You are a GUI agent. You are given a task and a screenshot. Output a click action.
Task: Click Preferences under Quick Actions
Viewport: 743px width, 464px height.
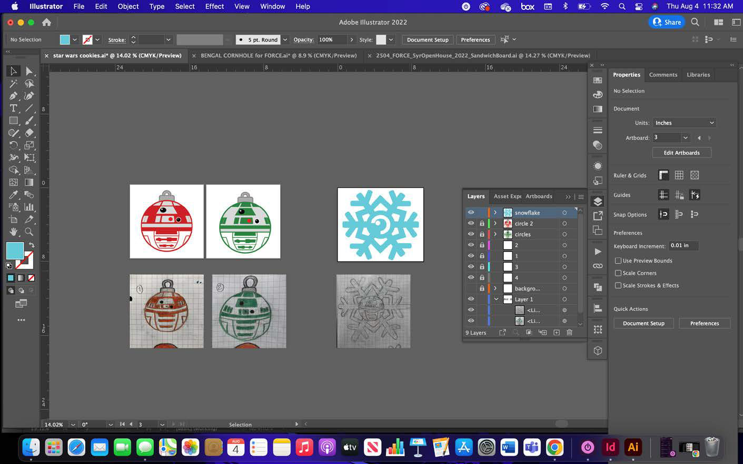point(704,323)
